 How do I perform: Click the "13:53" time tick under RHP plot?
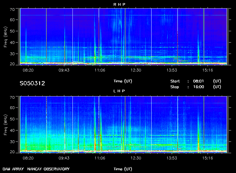(x=172, y=70)
